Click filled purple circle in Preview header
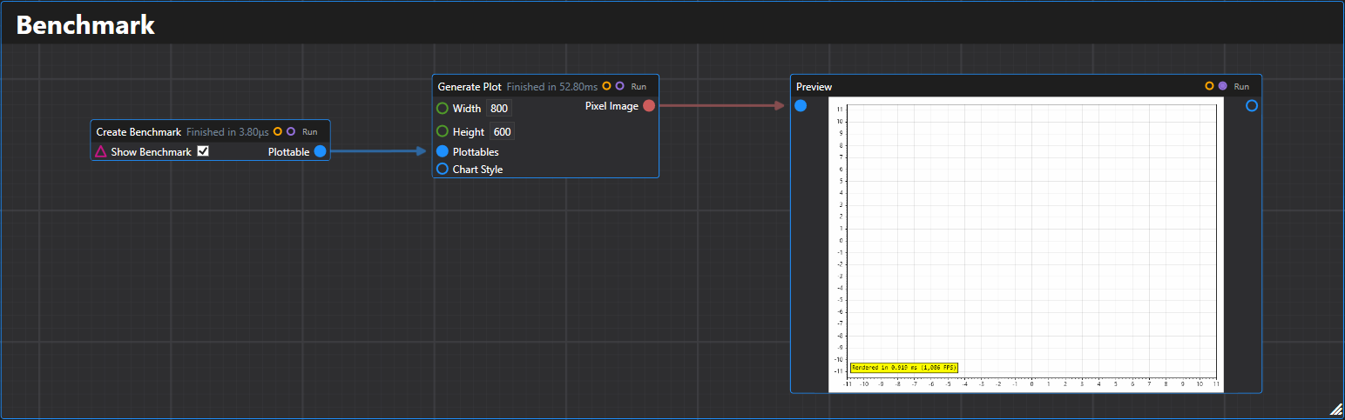The image size is (1345, 420). pos(1223,86)
